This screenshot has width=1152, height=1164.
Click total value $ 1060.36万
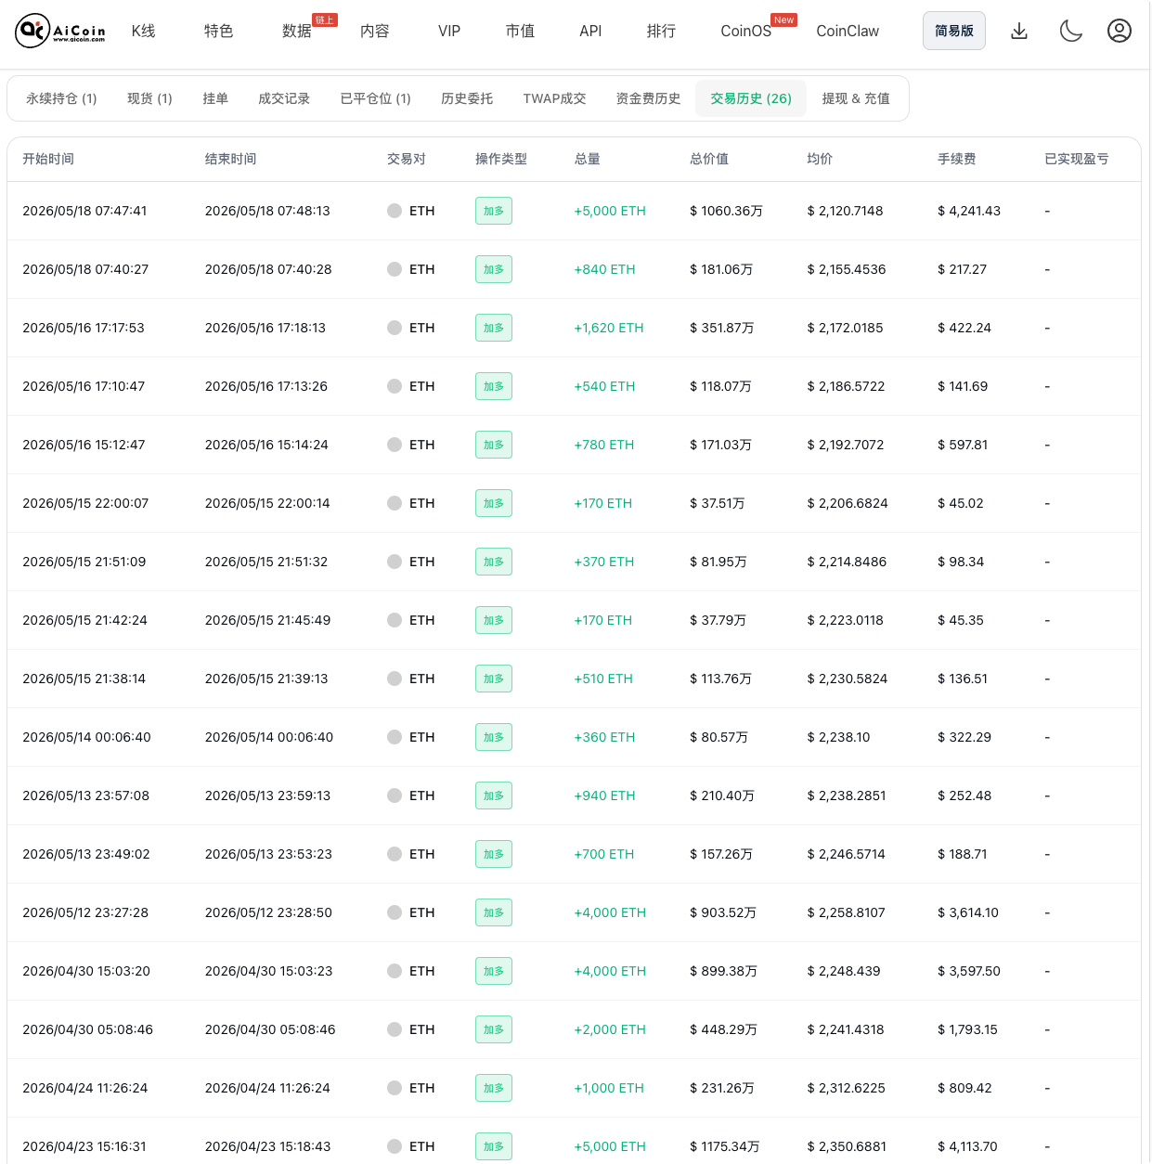(x=726, y=211)
